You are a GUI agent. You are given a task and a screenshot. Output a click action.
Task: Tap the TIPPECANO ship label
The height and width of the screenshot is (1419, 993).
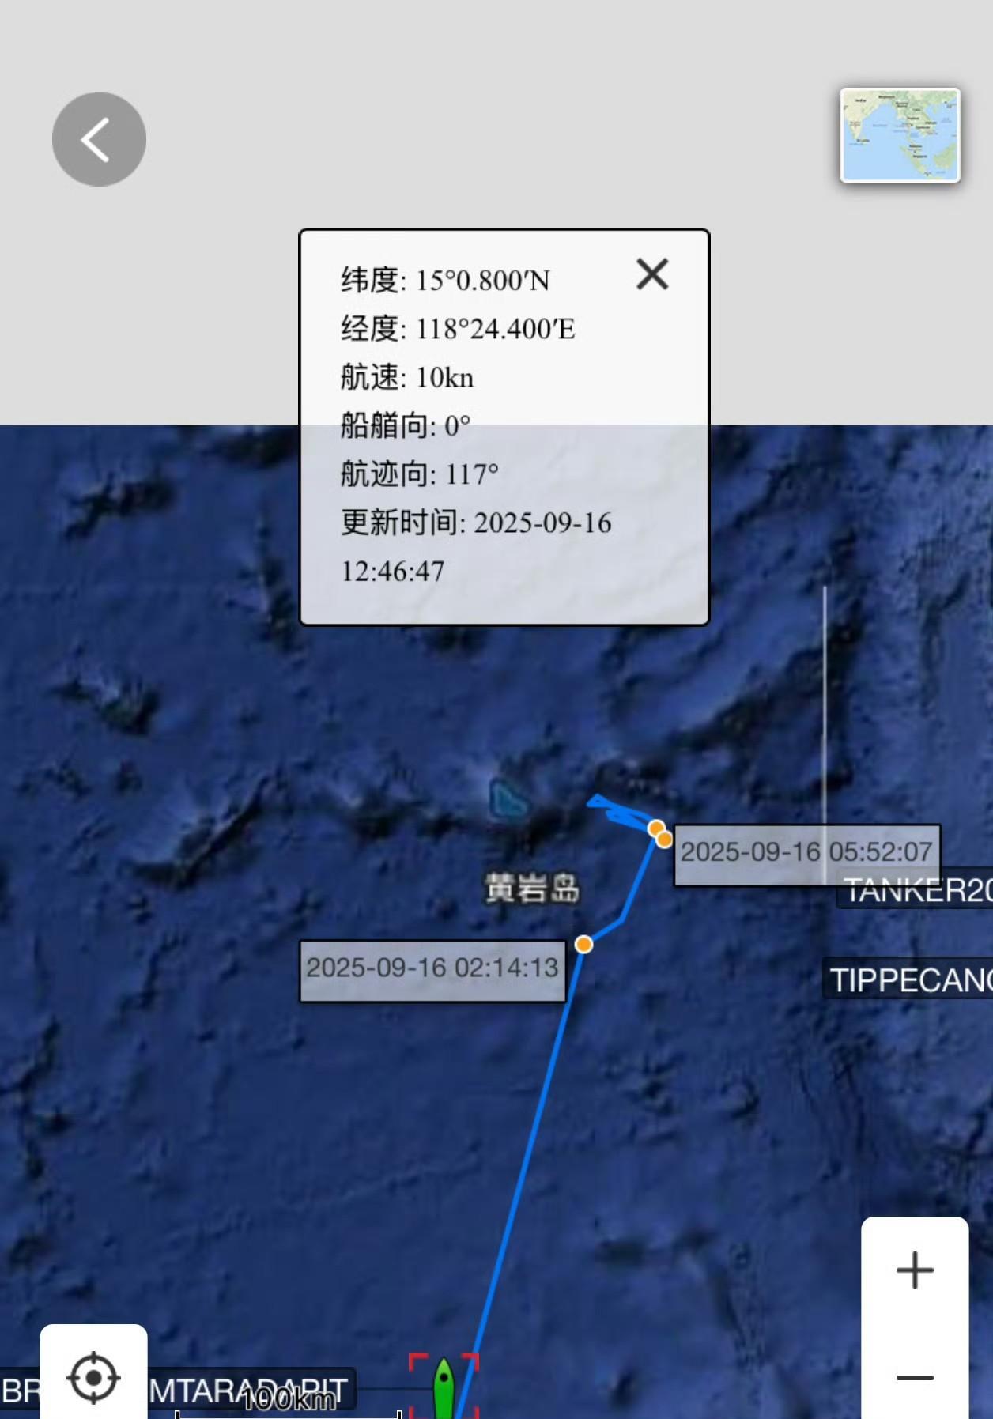point(908,979)
